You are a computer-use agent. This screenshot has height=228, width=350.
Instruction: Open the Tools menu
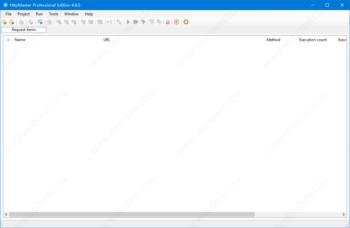point(53,14)
